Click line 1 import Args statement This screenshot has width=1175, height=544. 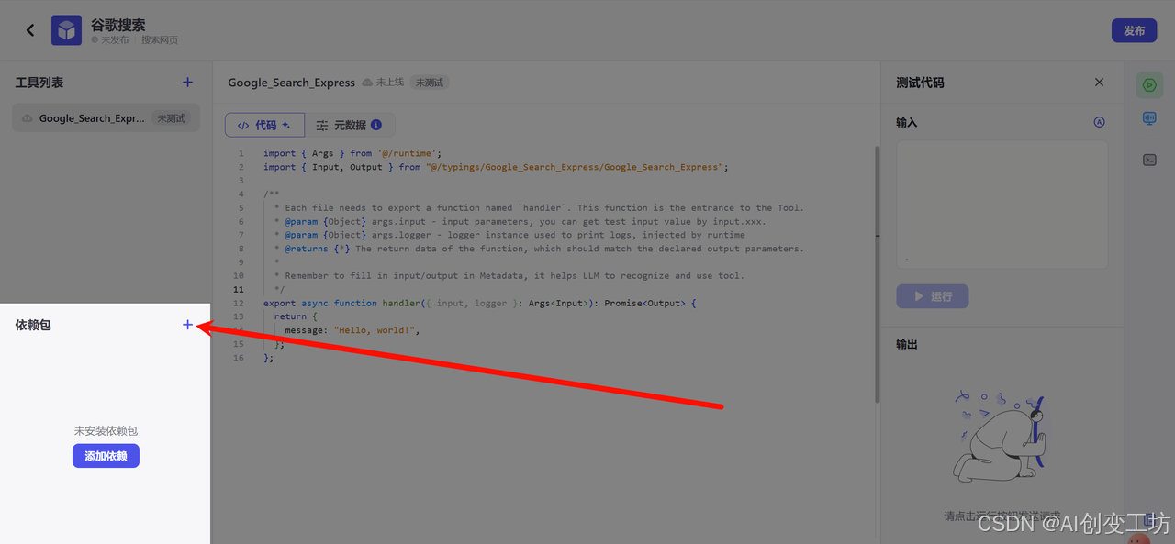point(352,153)
